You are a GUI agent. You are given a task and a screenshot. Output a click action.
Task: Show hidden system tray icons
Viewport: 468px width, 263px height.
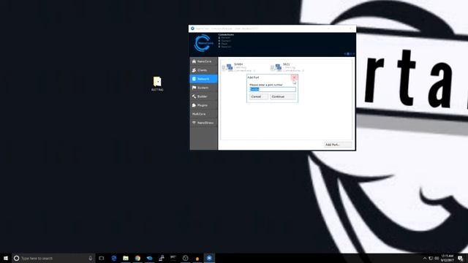pyautogui.click(x=424, y=258)
